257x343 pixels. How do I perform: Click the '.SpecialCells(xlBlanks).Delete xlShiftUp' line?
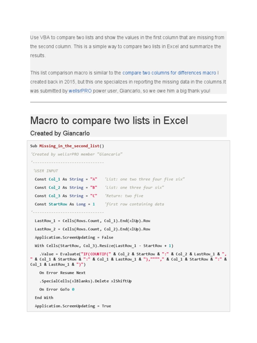click(x=85, y=281)
